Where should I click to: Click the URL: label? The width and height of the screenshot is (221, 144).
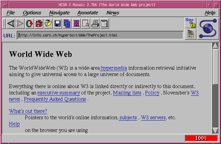(x=9, y=35)
